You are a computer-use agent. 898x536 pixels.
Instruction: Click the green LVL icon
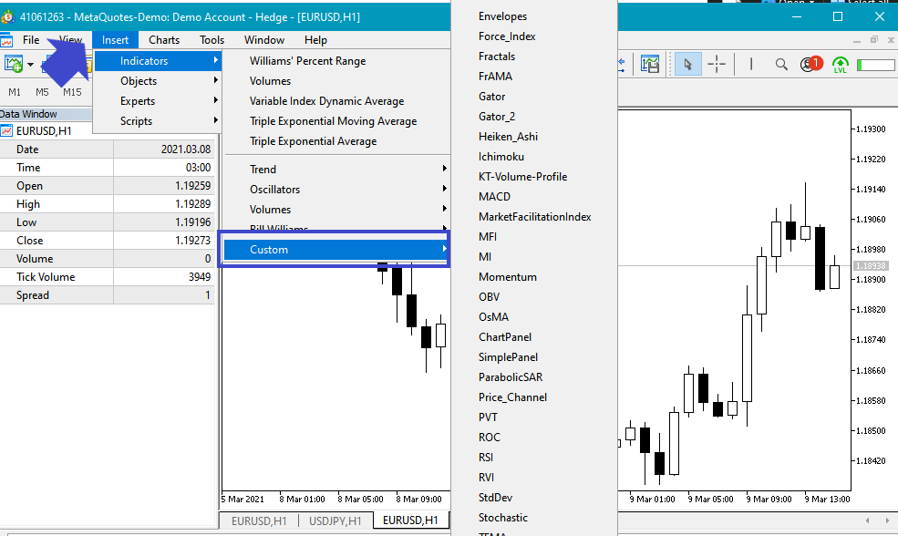pos(841,65)
